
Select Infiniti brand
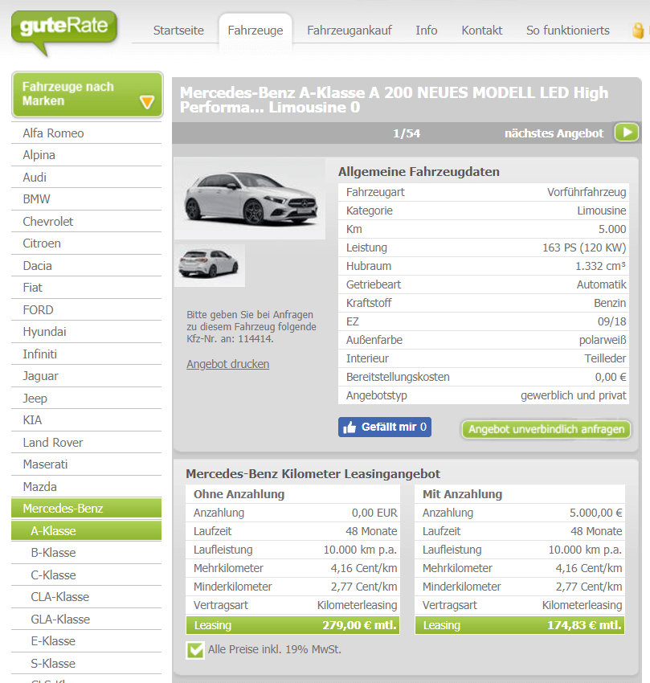pyautogui.click(x=86, y=354)
